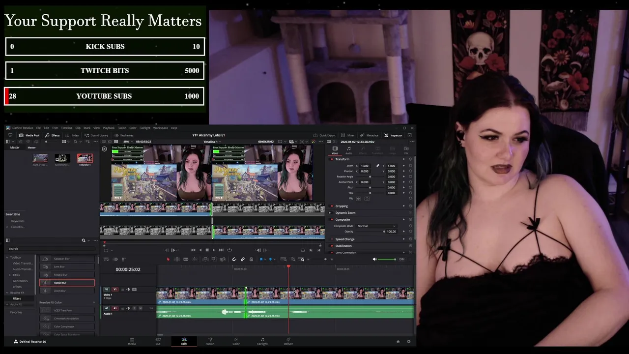Mute audio track A1 with M button

coord(140,308)
